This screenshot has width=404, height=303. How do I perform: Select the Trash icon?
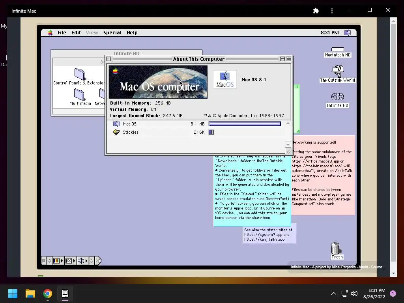(x=337, y=250)
